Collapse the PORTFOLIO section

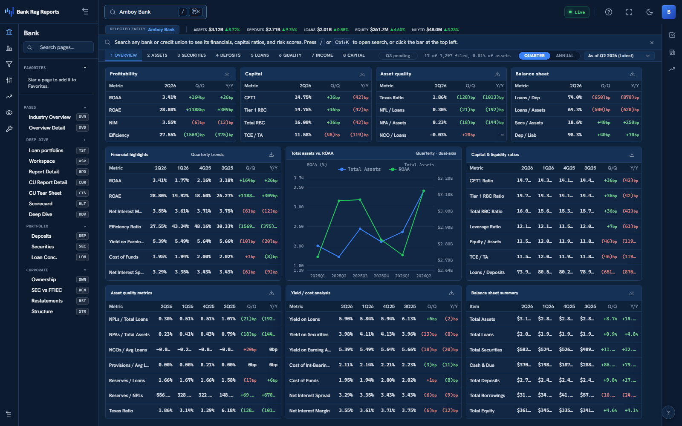point(85,226)
